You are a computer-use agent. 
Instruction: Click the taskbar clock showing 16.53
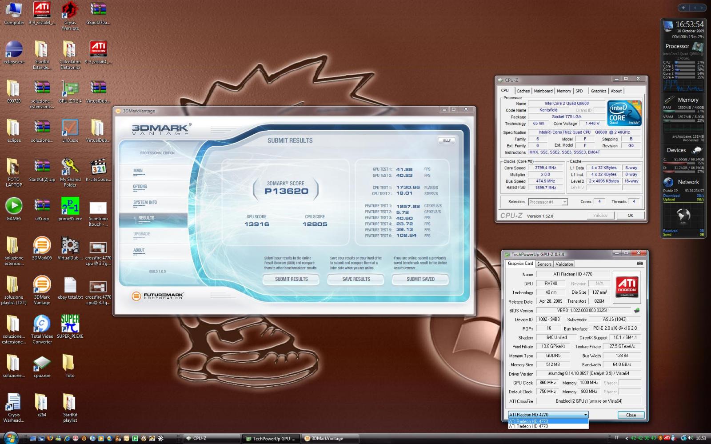pyautogui.click(x=701, y=438)
